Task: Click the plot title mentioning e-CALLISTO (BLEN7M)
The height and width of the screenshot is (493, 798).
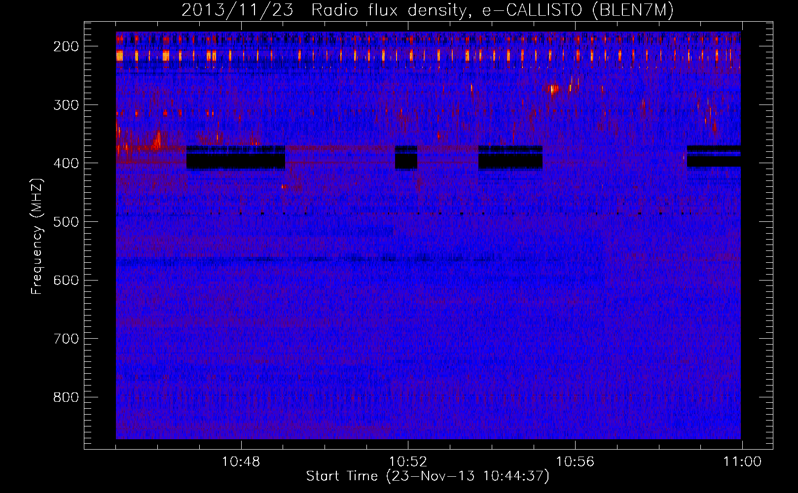Action: [x=428, y=10]
